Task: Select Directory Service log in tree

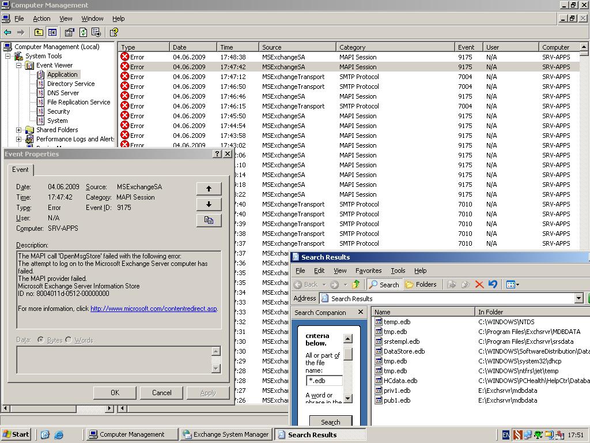Action: 71,84
